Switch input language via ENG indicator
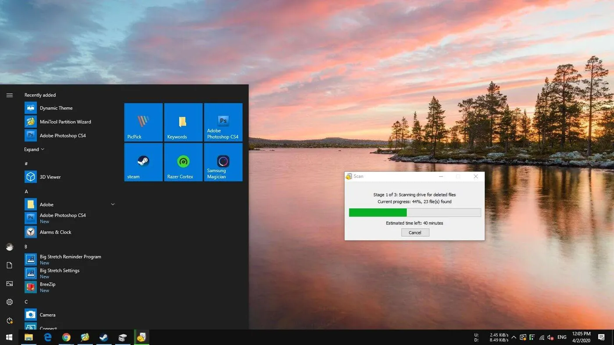614x345 pixels. [x=562, y=338]
